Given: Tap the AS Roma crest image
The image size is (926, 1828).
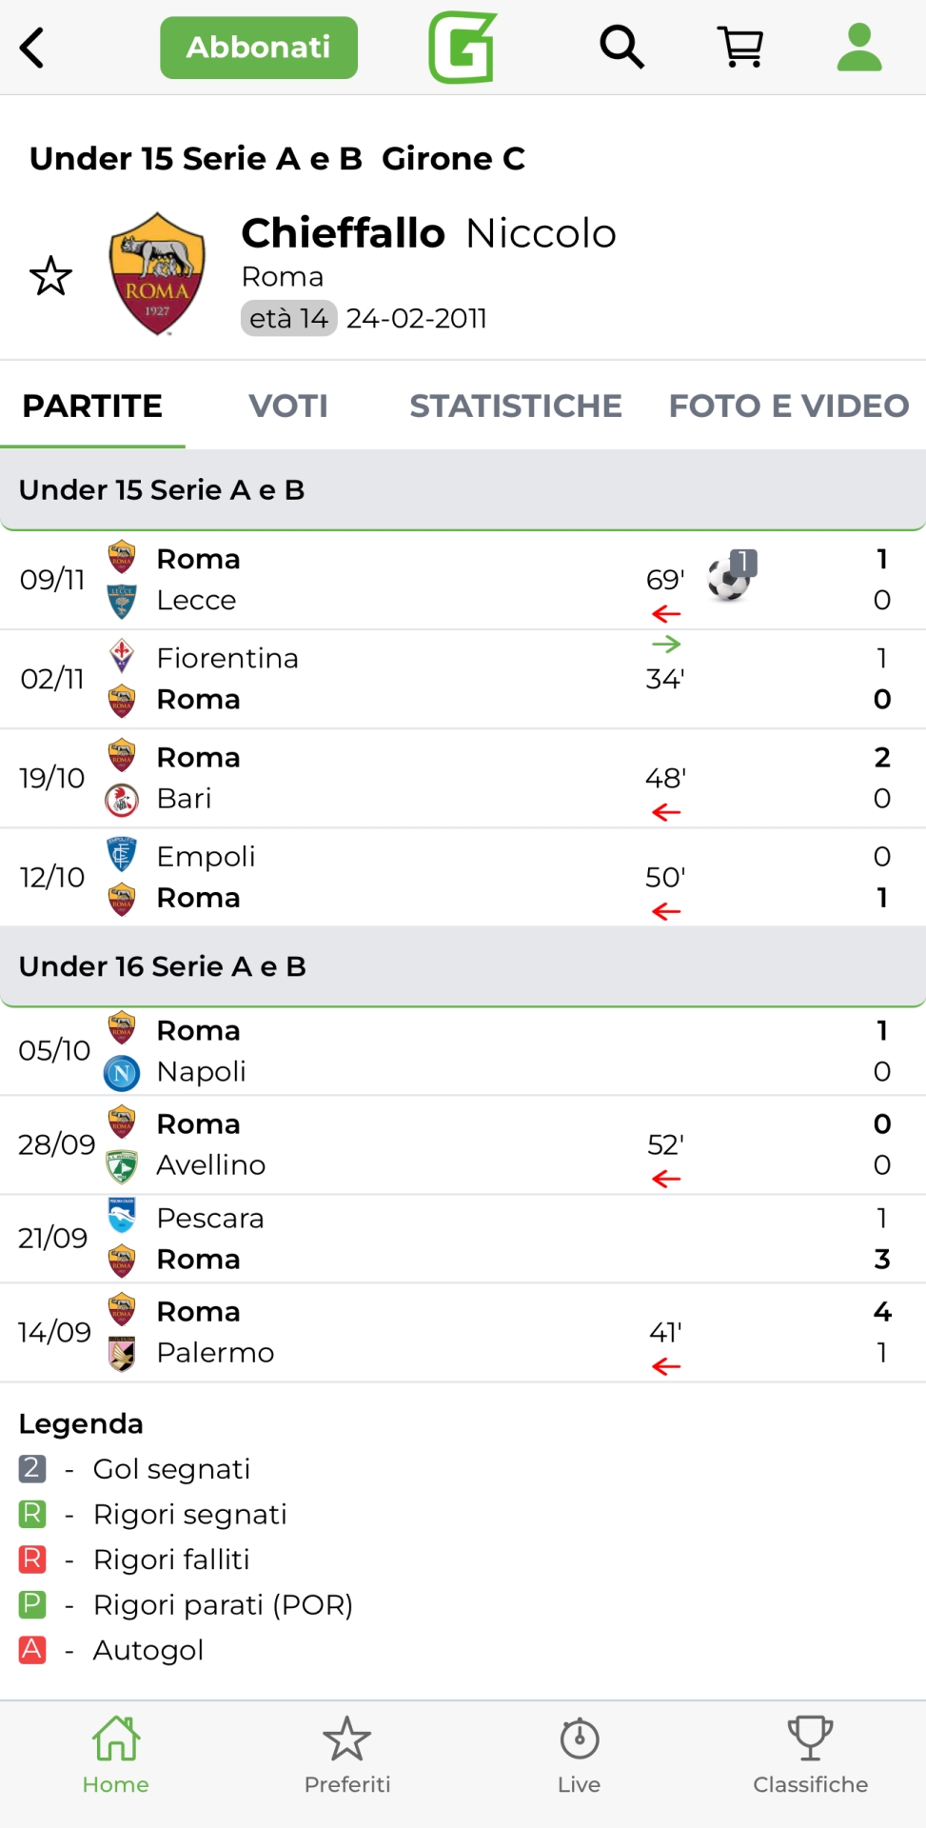Looking at the screenshot, I should coord(157,274).
